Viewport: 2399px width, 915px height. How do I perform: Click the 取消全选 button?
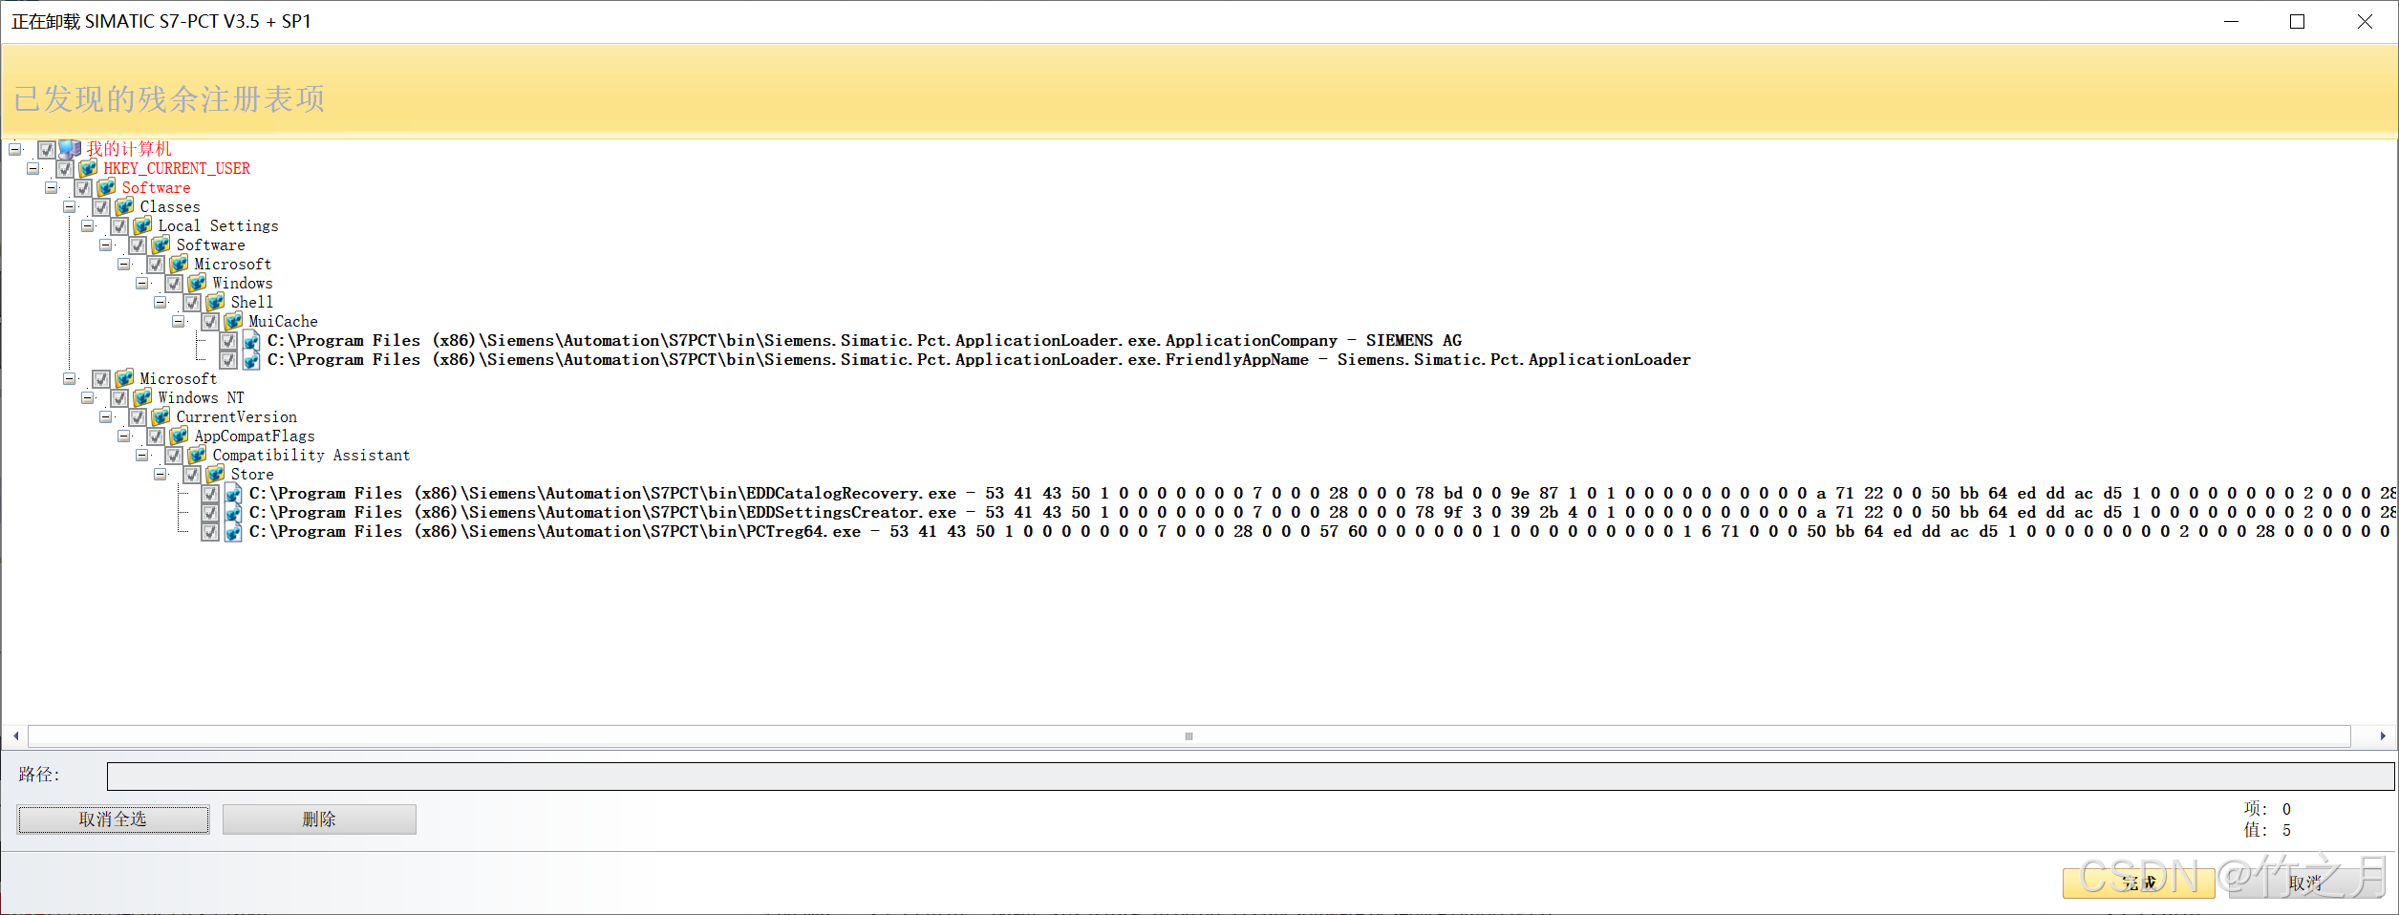pyautogui.click(x=113, y=819)
